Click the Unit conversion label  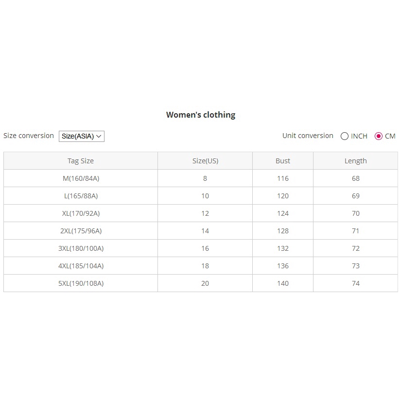308,136
